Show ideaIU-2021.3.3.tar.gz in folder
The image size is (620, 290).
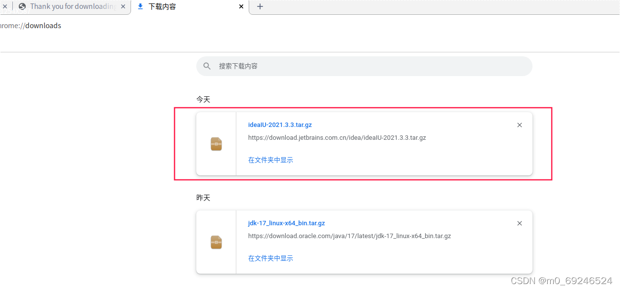270,160
